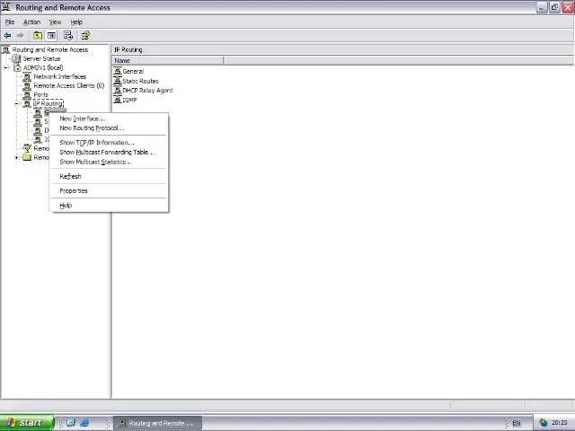This screenshot has height=431, width=575.
Task: Click the title bar application icon
Action: pos(6,7)
